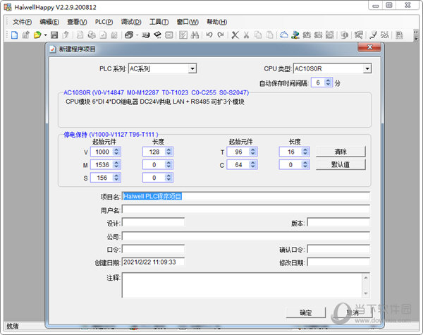Image resolution: width=423 pixels, height=335 pixels.
Task: Click the yellow open-folder toolbar icon
Action: pos(37,35)
